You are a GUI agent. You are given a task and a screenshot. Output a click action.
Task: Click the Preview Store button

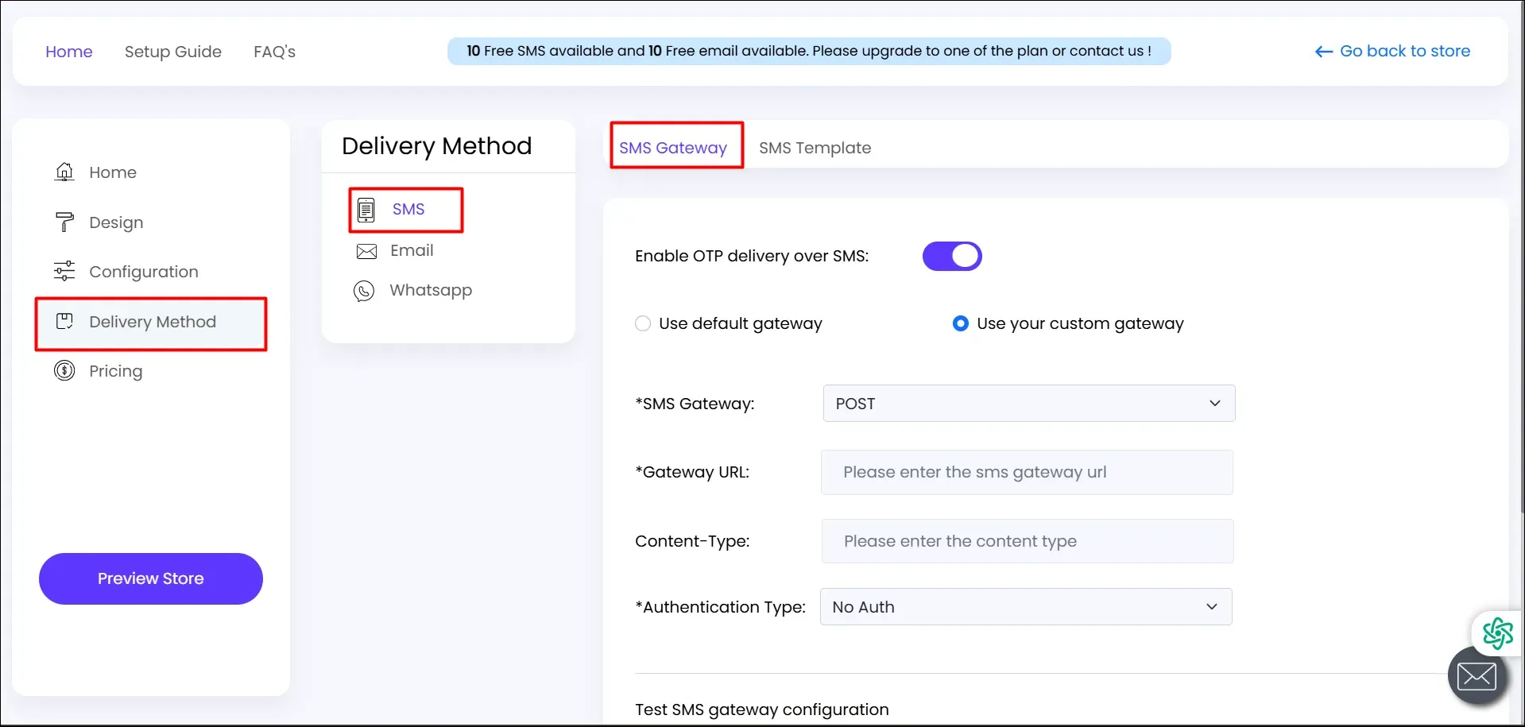coord(151,578)
